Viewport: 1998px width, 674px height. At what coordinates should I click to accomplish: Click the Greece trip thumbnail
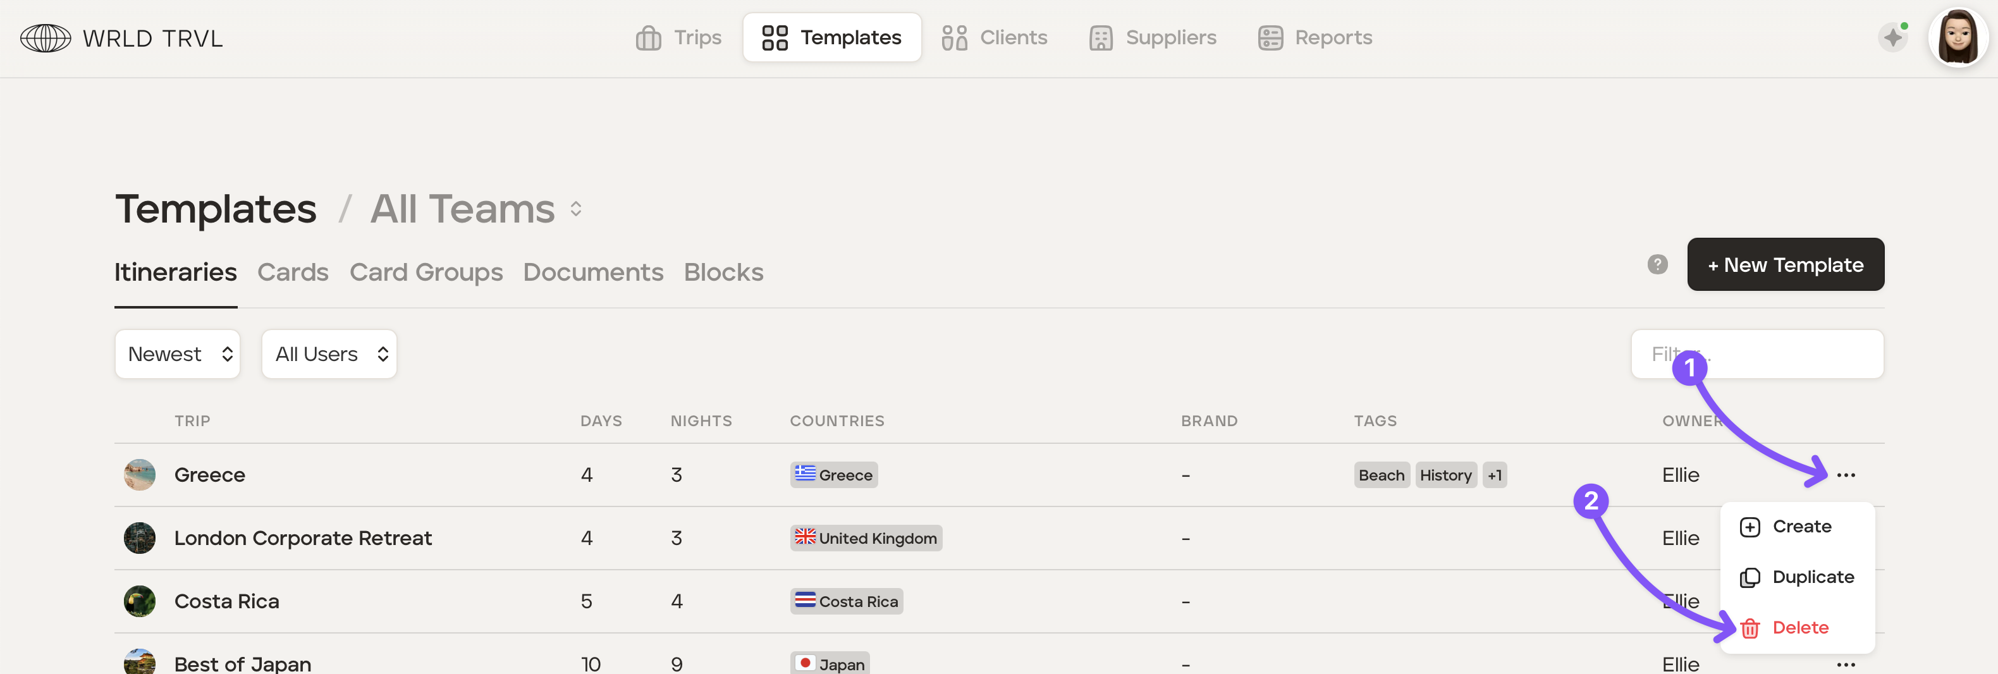(x=140, y=475)
